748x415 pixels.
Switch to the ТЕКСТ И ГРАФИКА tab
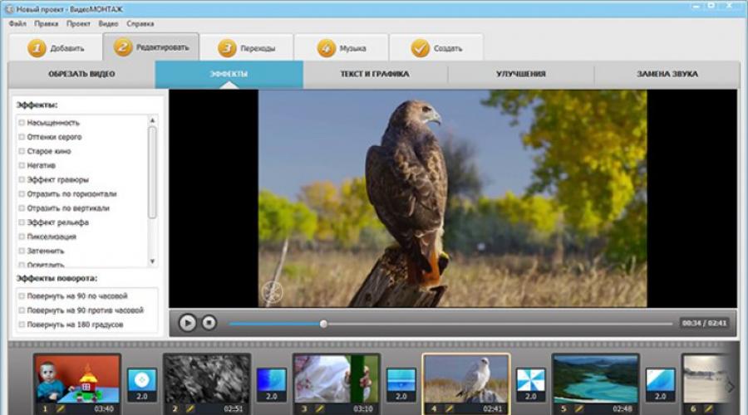tap(374, 74)
